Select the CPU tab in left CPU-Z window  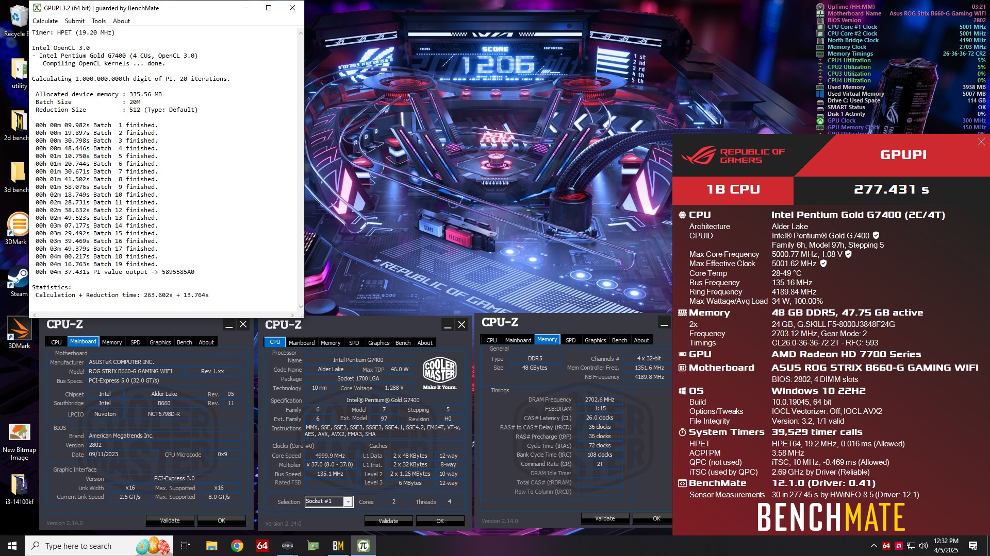point(56,342)
